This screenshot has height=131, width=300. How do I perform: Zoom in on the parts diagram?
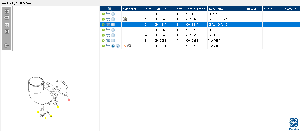(7, 12)
